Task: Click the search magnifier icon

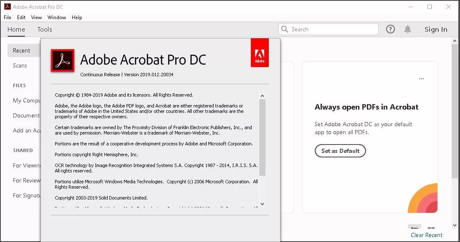Action: (x=285, y=29)
